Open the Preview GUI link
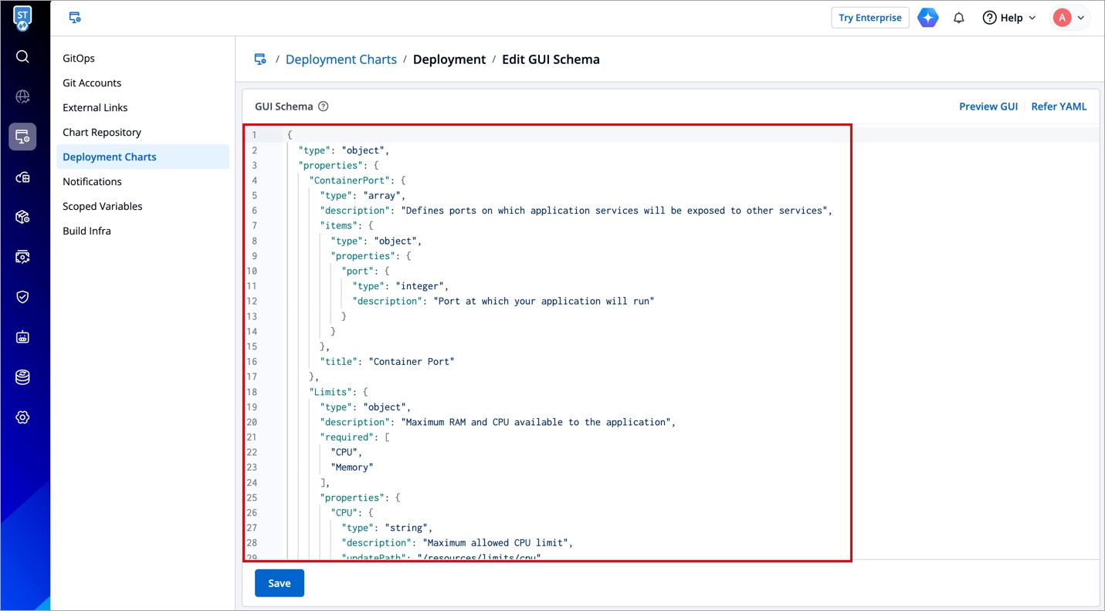This screenshot has height=611, width=1105. point(988,106)
